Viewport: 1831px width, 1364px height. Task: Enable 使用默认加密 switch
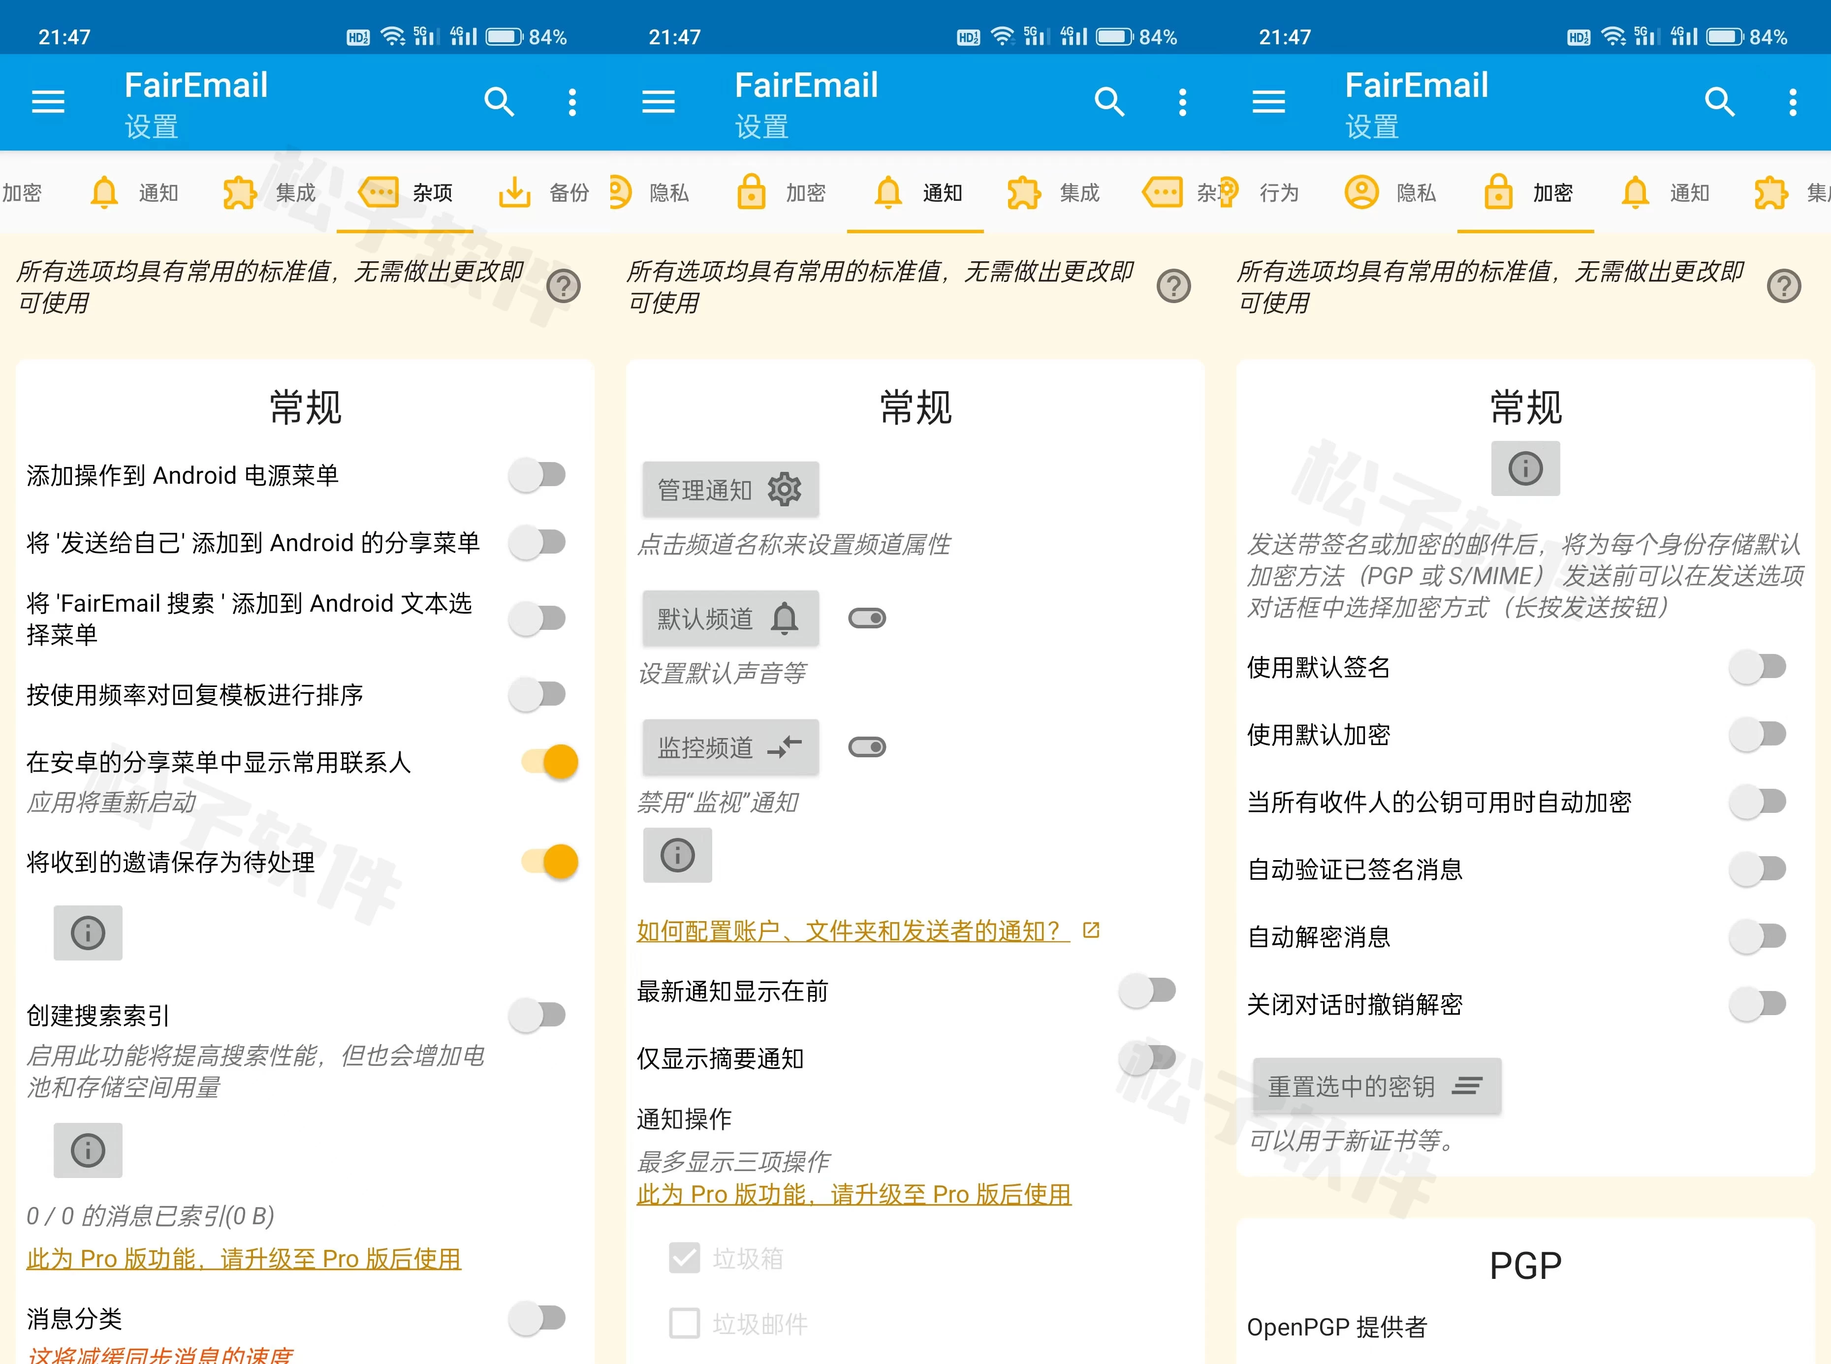pyautogui.click(x=1758, y=734)
